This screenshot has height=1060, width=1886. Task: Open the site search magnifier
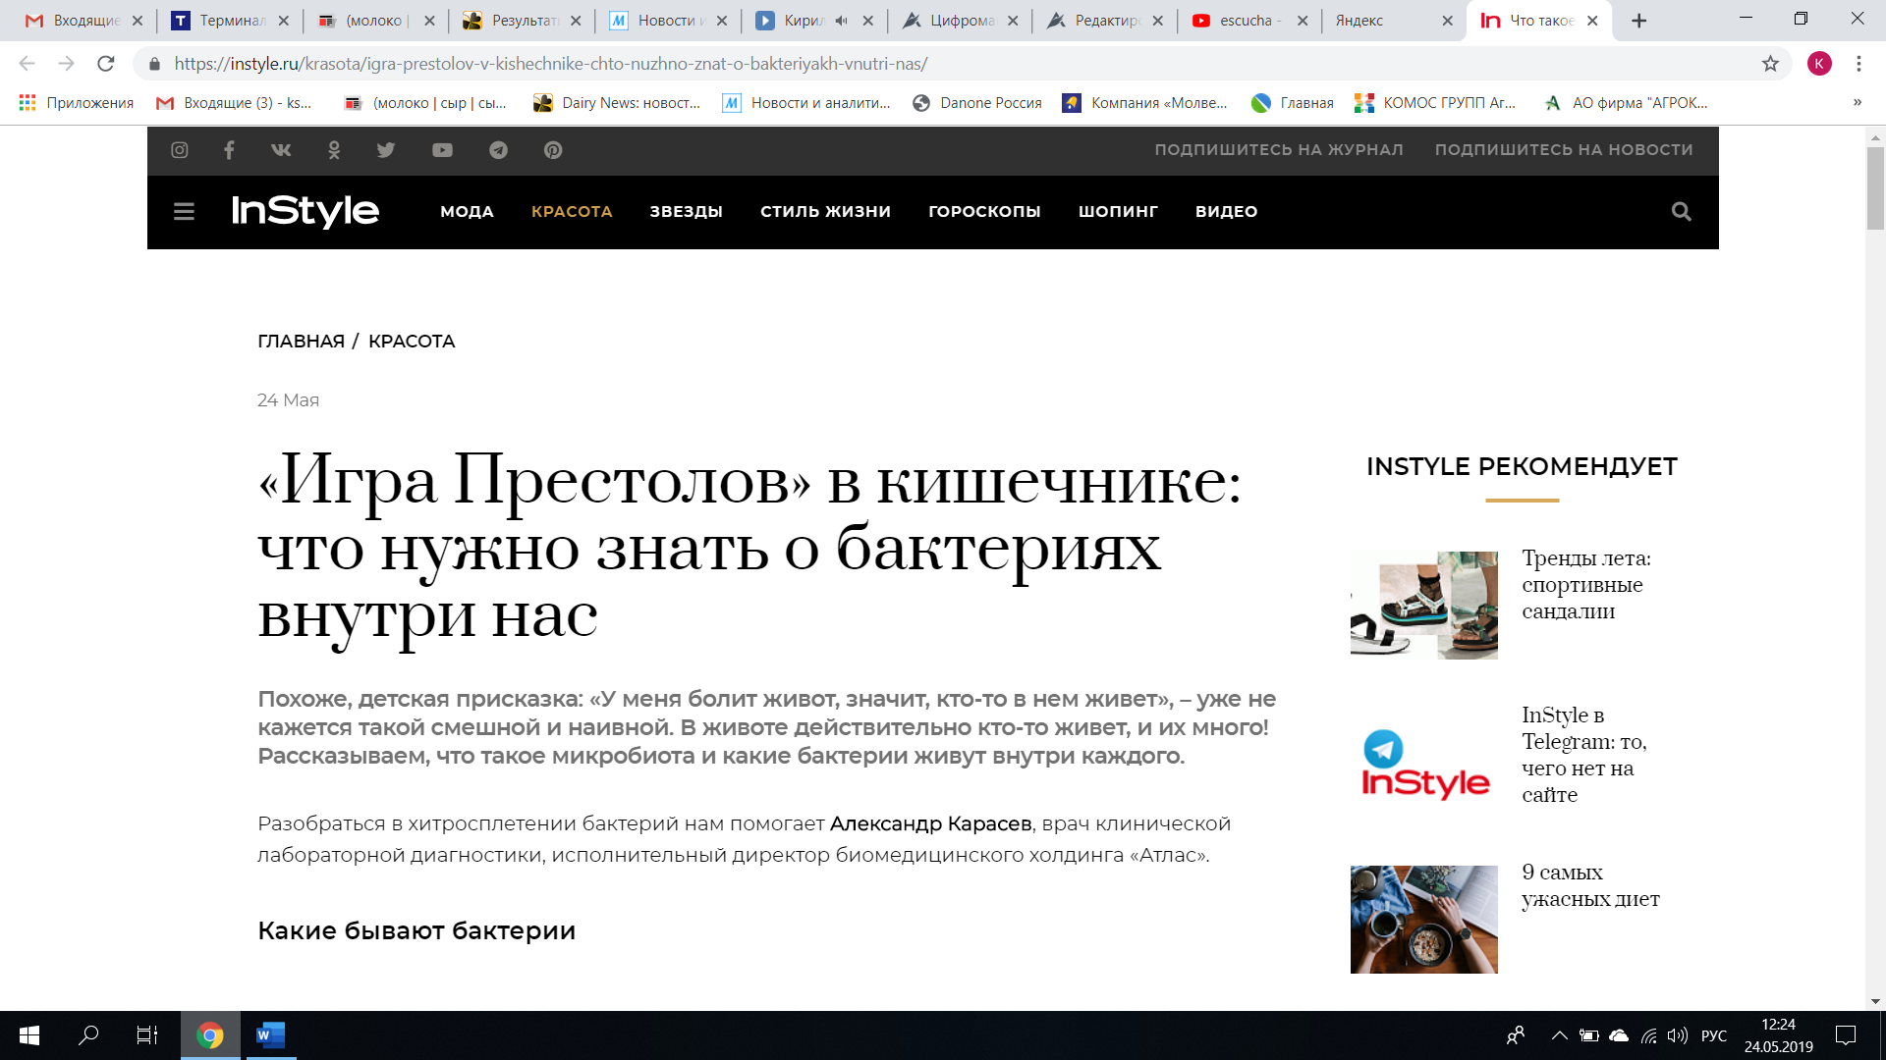point(1681,212)
